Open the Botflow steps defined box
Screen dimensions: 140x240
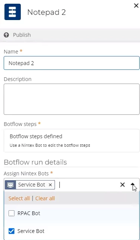coord(72,140)
